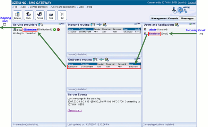Click Add in Users and Applications panel
Viewport: 208px width, 127px height.
click(x=192, y=24)
